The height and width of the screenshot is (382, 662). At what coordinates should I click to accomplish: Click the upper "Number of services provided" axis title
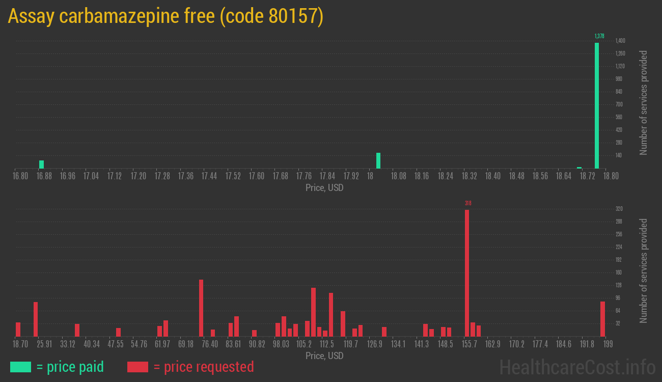point(644,102)
